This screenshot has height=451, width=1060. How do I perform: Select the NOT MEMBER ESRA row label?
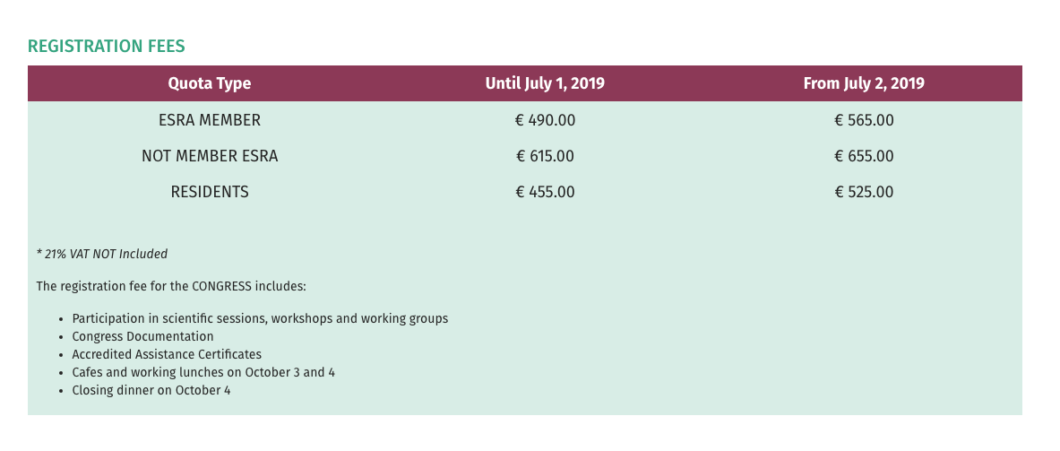210,156
